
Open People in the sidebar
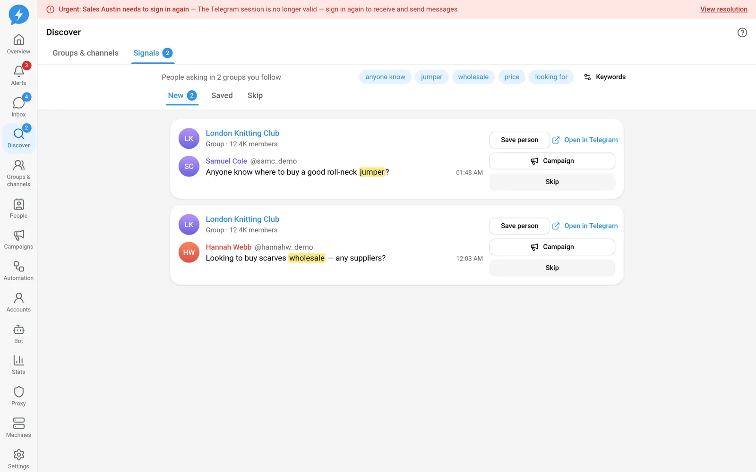point(19,208)
